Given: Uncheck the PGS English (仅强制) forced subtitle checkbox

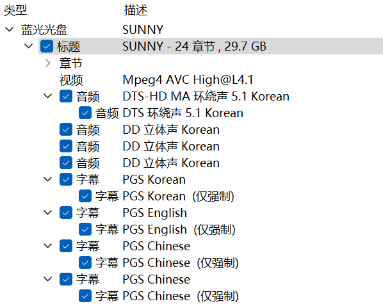Looking at the screenshot, I should pyautogui.click(x=85, y=229).
